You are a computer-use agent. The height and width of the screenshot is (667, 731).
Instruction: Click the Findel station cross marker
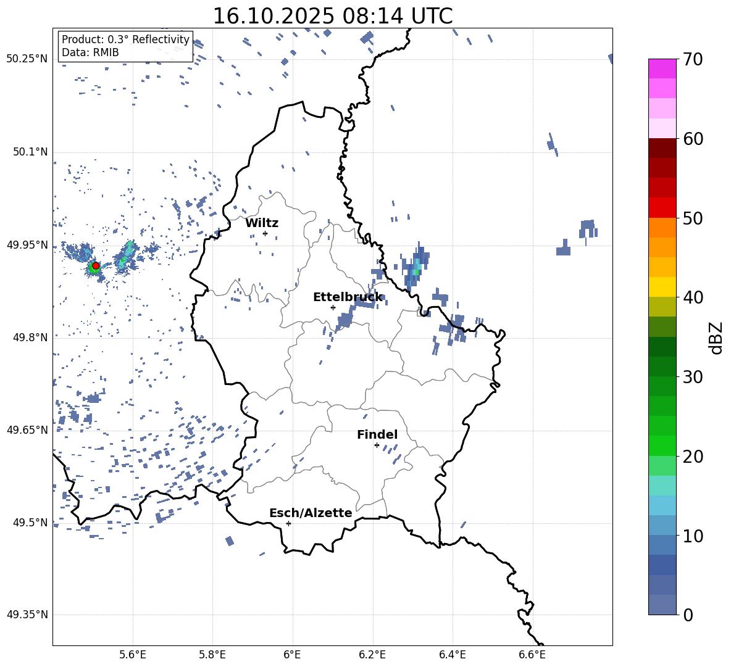pos(377,445)
